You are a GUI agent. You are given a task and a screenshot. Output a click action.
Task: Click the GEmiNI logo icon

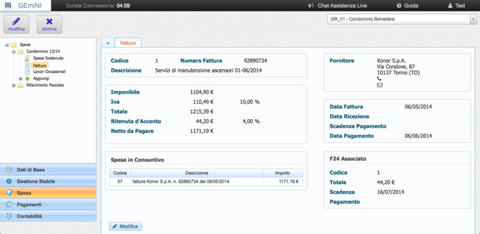(9, 6)
